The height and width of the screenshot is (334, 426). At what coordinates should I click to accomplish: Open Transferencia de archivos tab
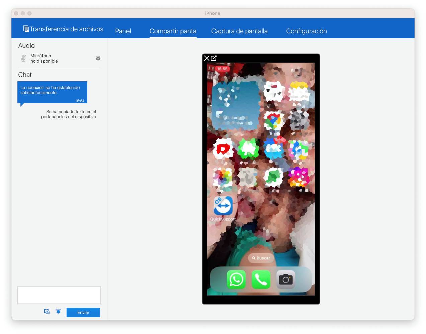(x=63, y=29)
